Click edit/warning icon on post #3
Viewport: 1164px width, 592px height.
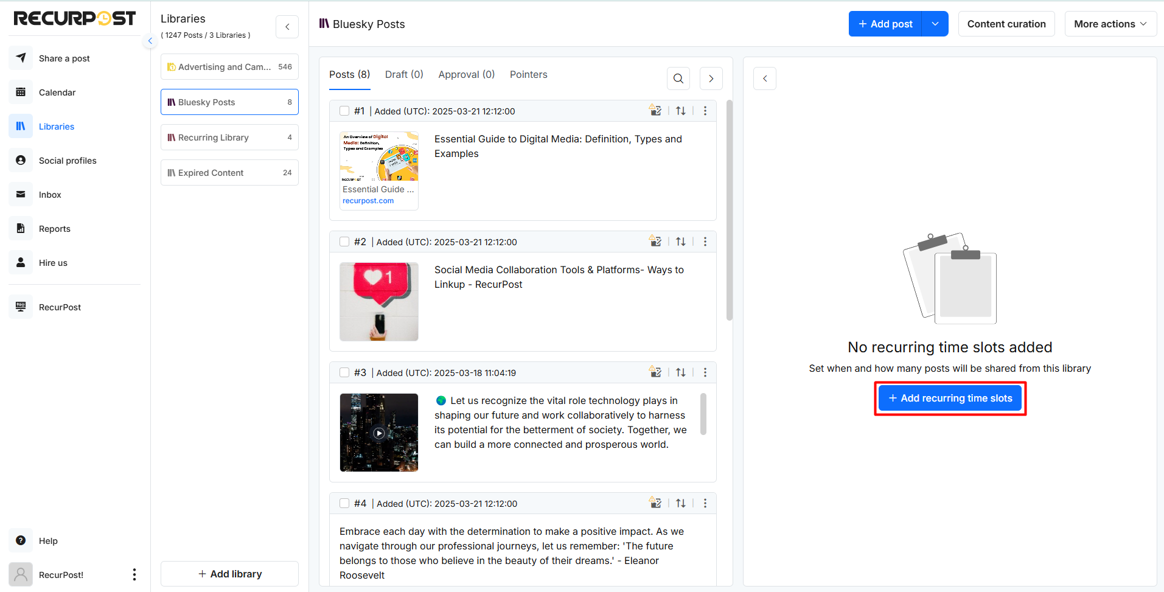(655, 372)
